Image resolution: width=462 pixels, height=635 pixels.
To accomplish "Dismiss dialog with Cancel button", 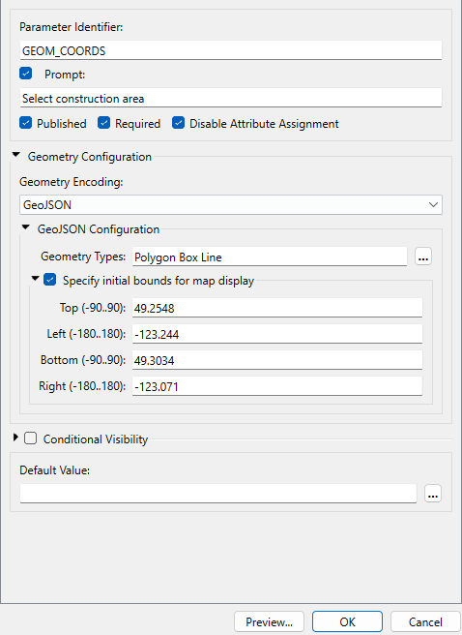I will pyautogui.click(x=425, y=621).
